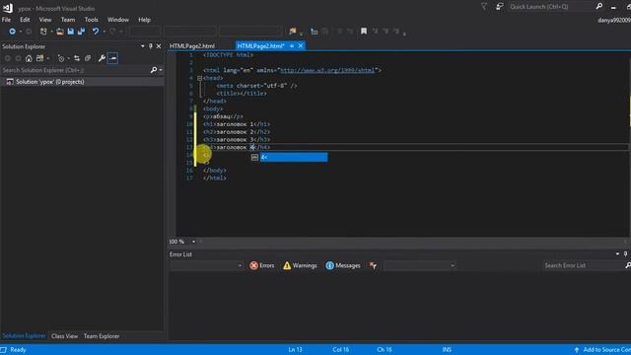This screenshot has height=355, width=631.
Task: Open Properties with the wrench icon
Action: [102, 58]
